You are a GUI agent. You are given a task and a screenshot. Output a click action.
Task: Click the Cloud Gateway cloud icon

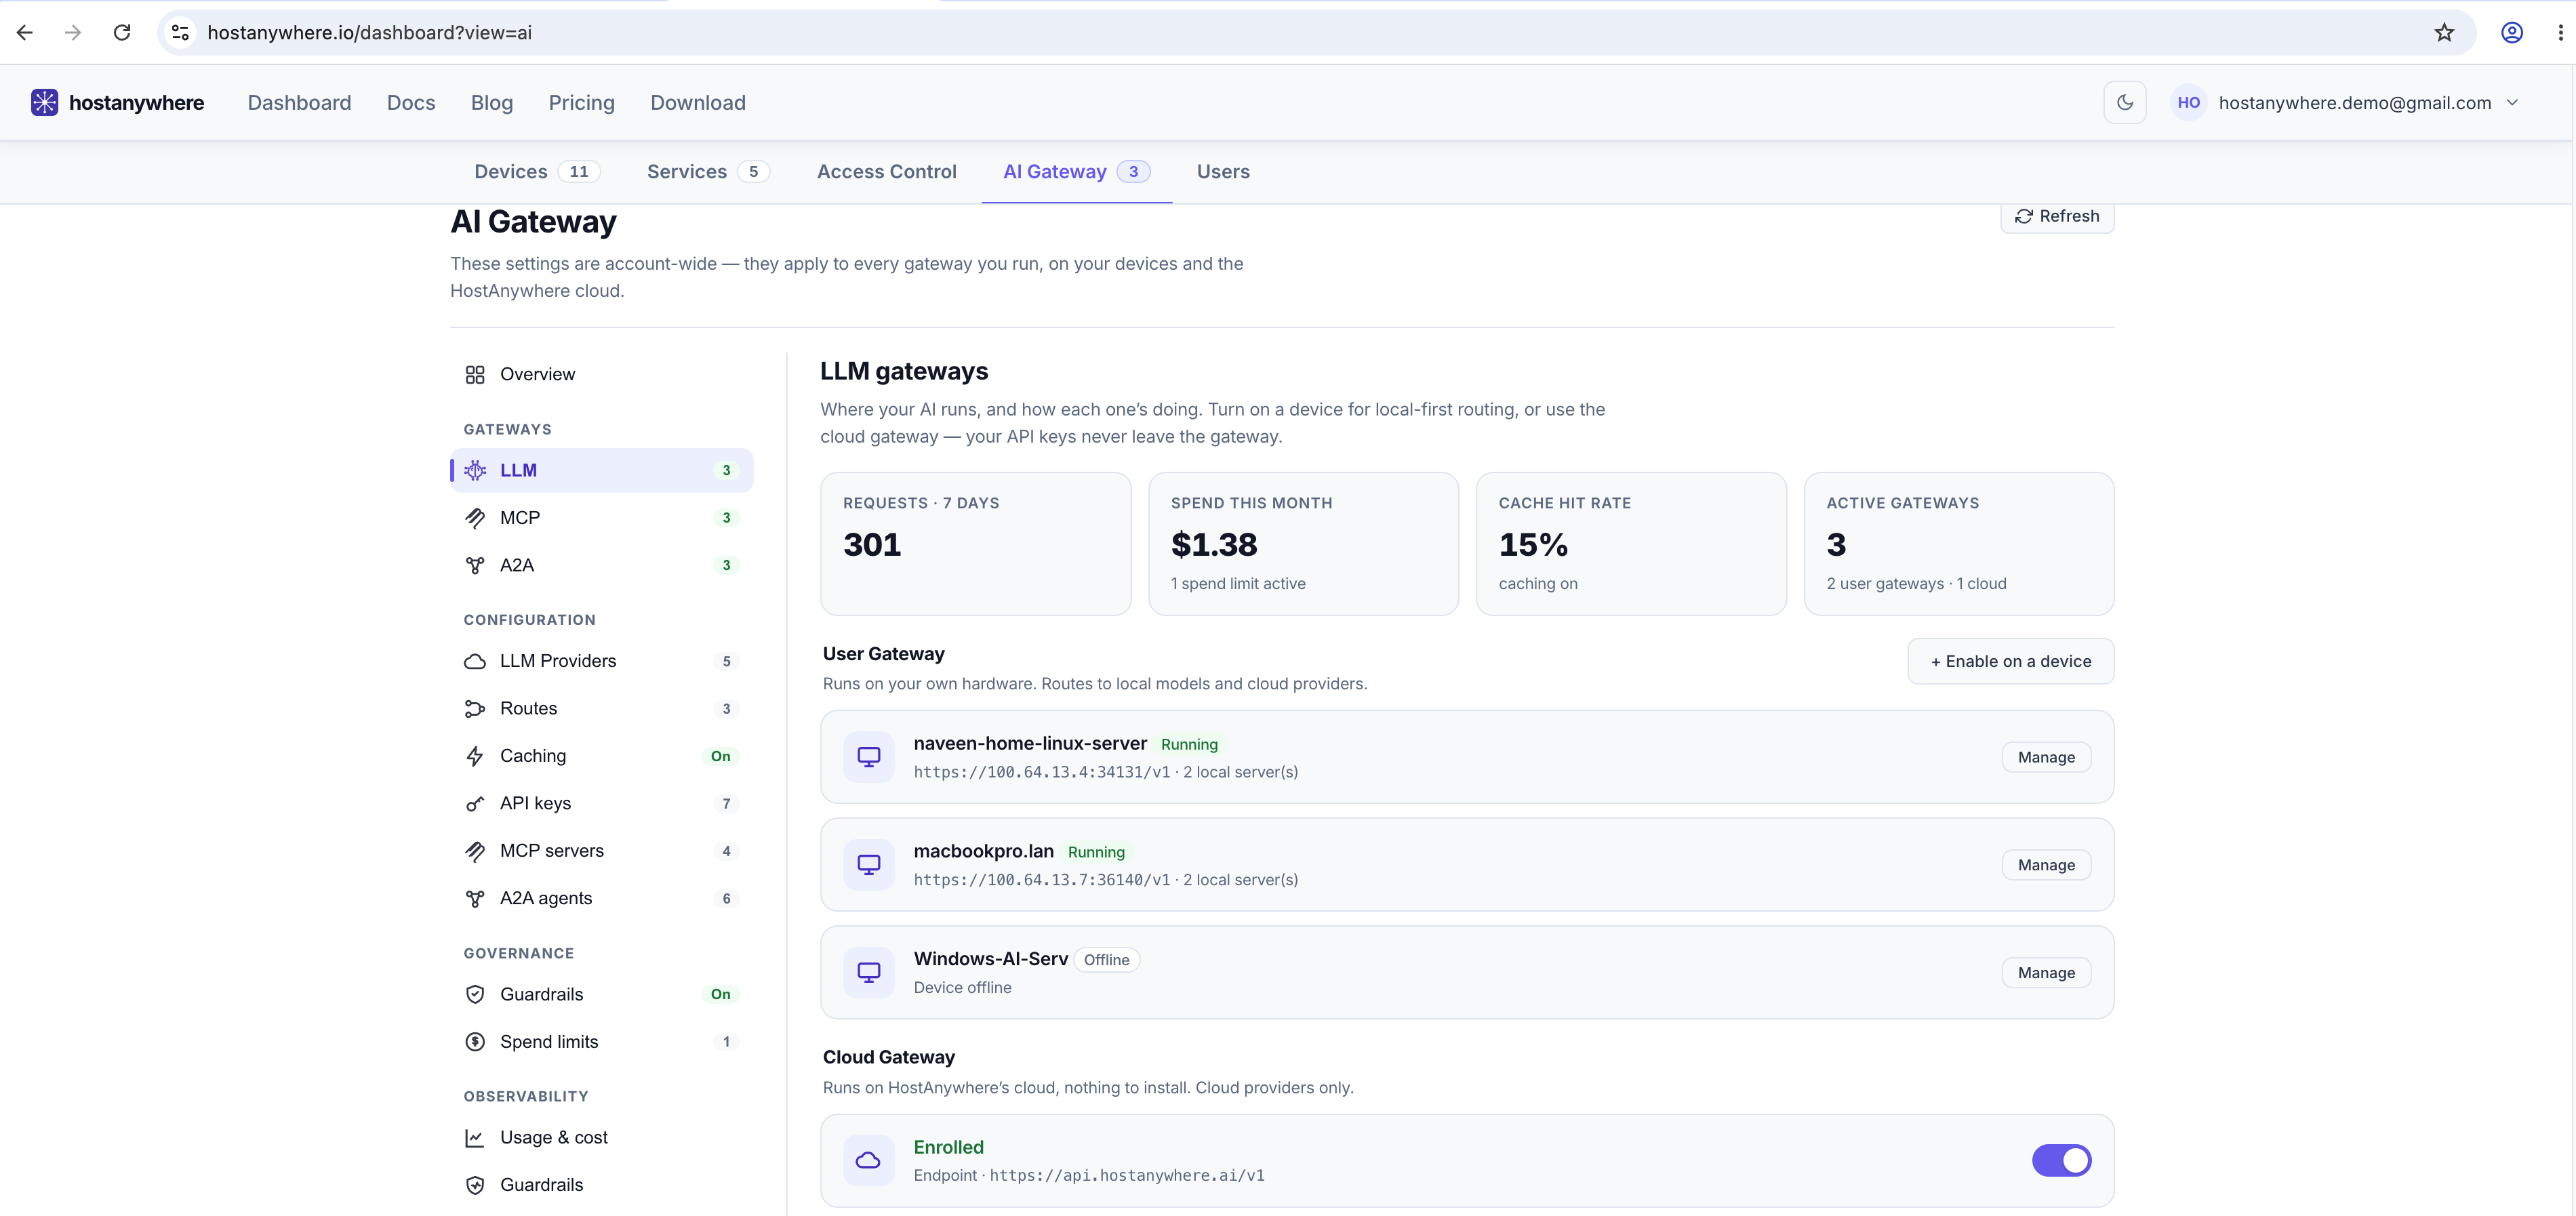[x=869, y=1160]
